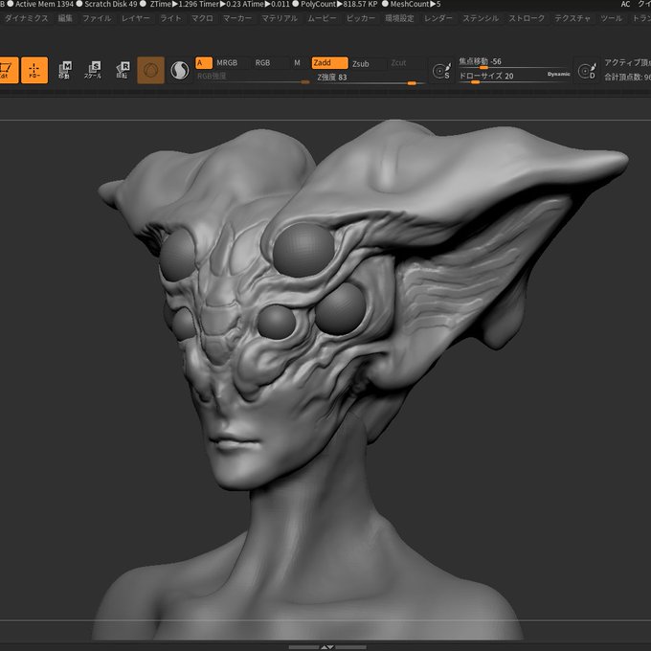This screenshot has width=651, height=651.
Task: Open the ツール menu
Action: click(x=611, y=18)
